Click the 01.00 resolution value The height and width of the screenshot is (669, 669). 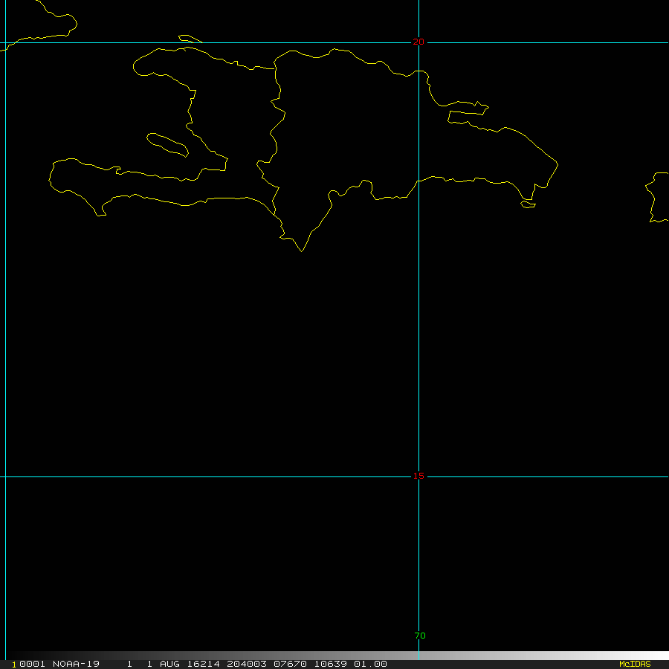[369, 664]
